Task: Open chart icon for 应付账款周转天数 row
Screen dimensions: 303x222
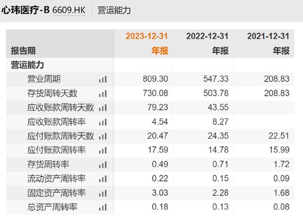Action: click(x=103, y=136)
